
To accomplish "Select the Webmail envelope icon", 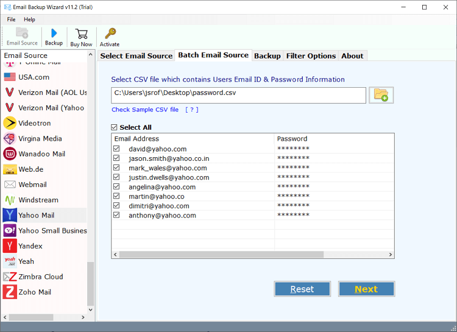I will coord(10,185).
